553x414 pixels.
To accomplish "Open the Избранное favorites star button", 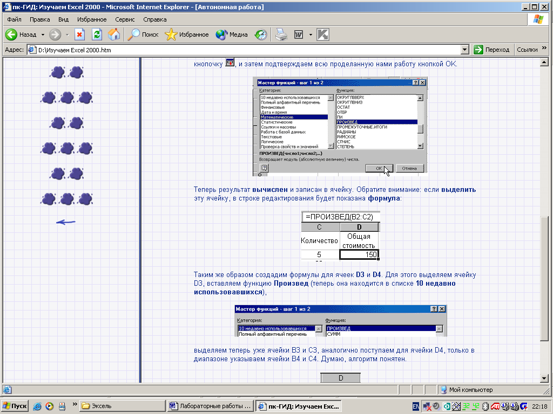I will (187, 34).
